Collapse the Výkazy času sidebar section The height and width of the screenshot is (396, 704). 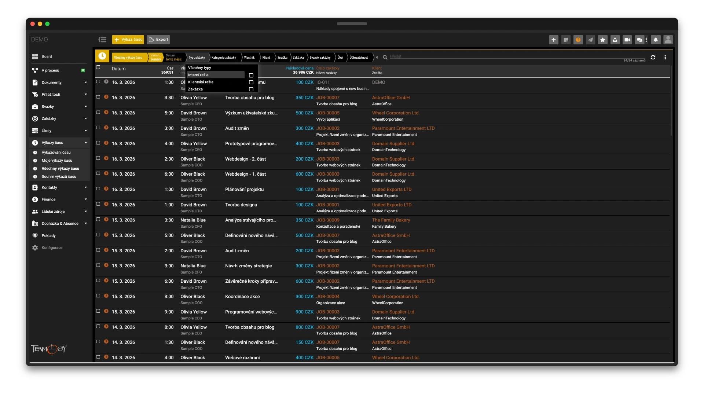52,143
